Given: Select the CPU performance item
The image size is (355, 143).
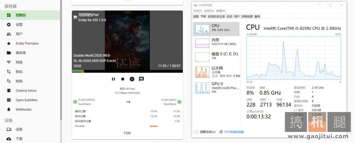Looking at the screenshot, I should (x=216, y=29).
